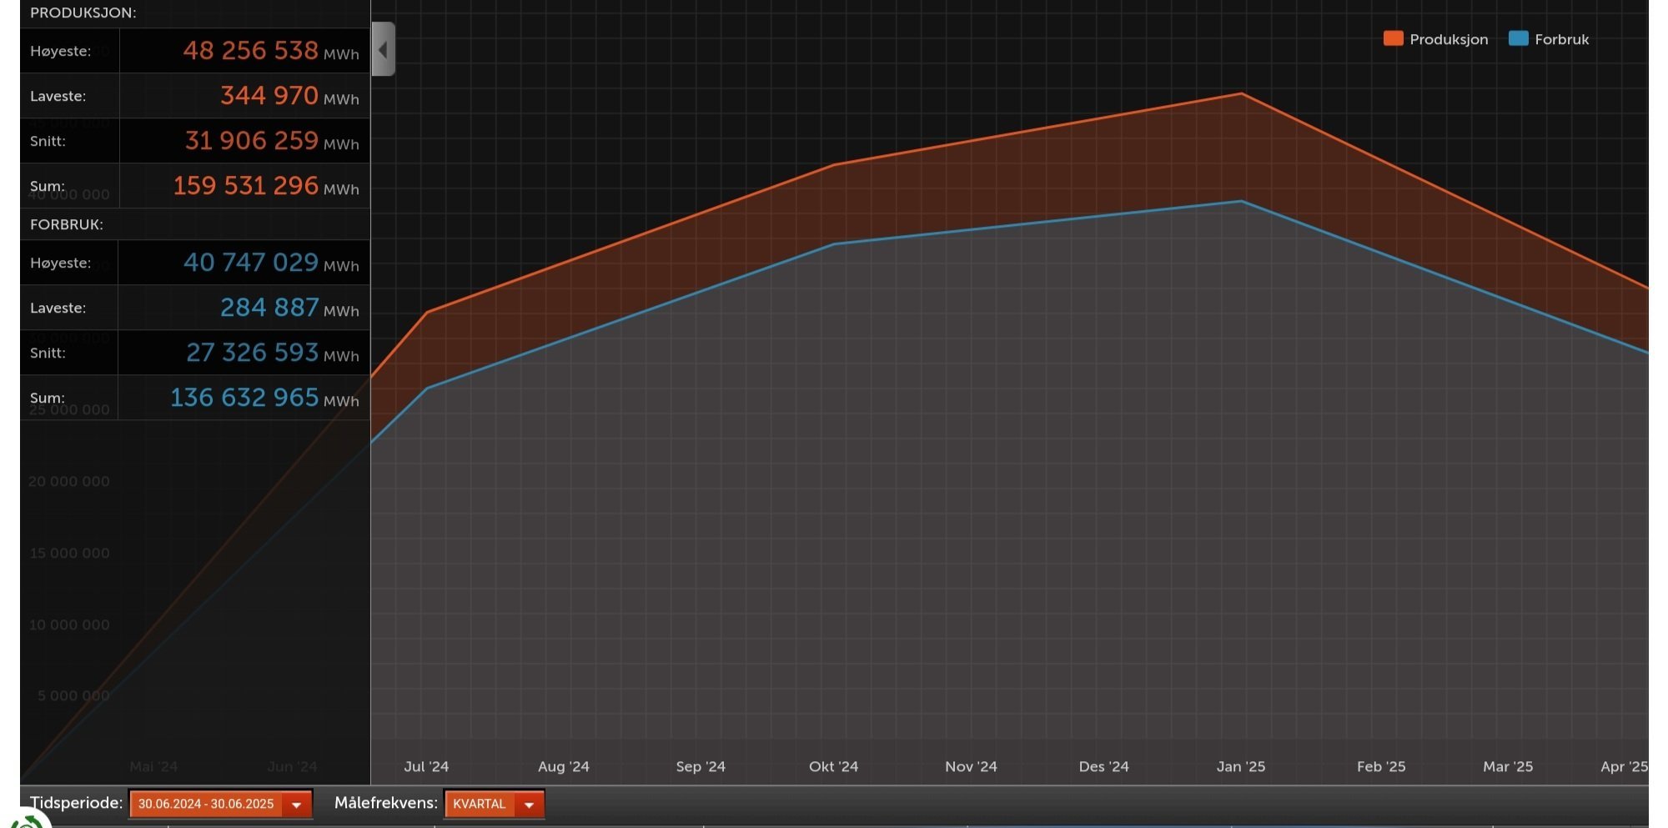Open the Tidsperiode date range dropdown
This screenshot has height=828, width=1668.
pyautogui.click(x=220, y=804)
